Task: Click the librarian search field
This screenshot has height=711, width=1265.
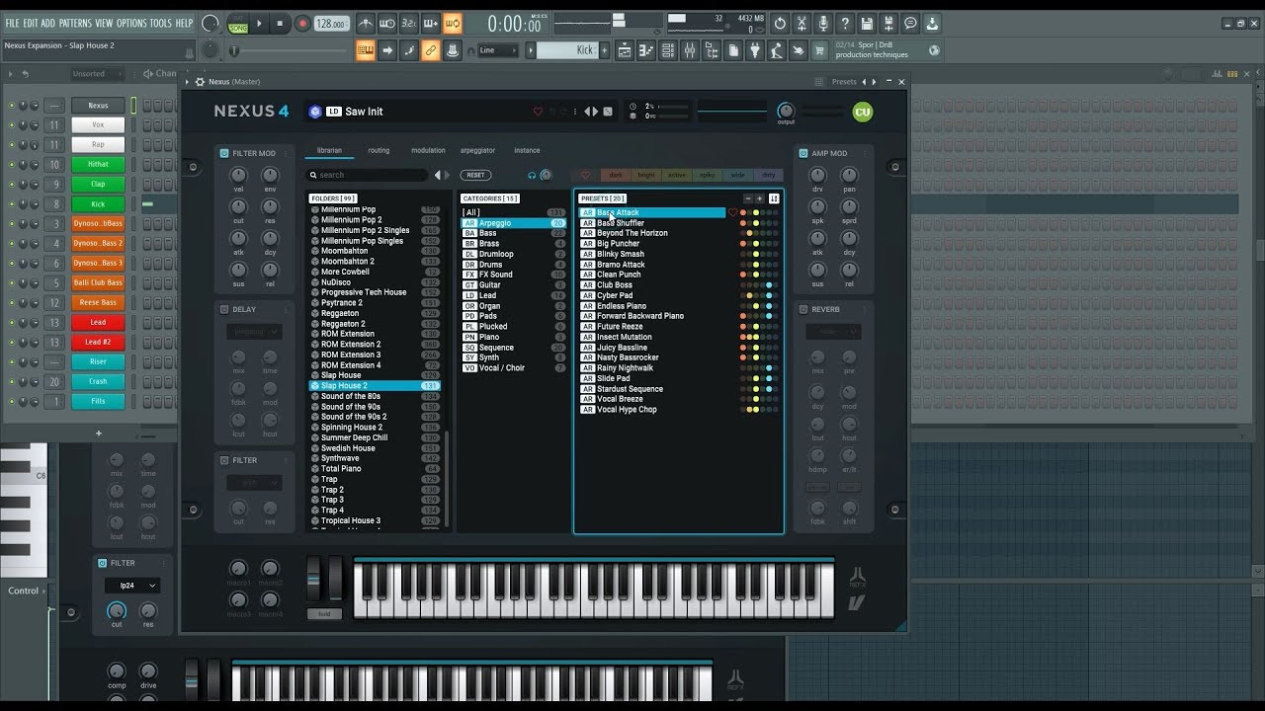Action: click(368, 175)
